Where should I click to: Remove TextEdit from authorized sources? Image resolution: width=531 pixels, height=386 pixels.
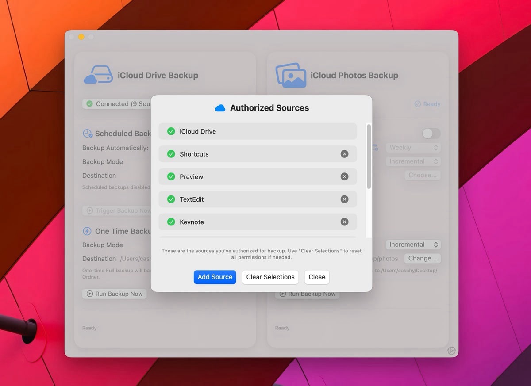(344, 199)
